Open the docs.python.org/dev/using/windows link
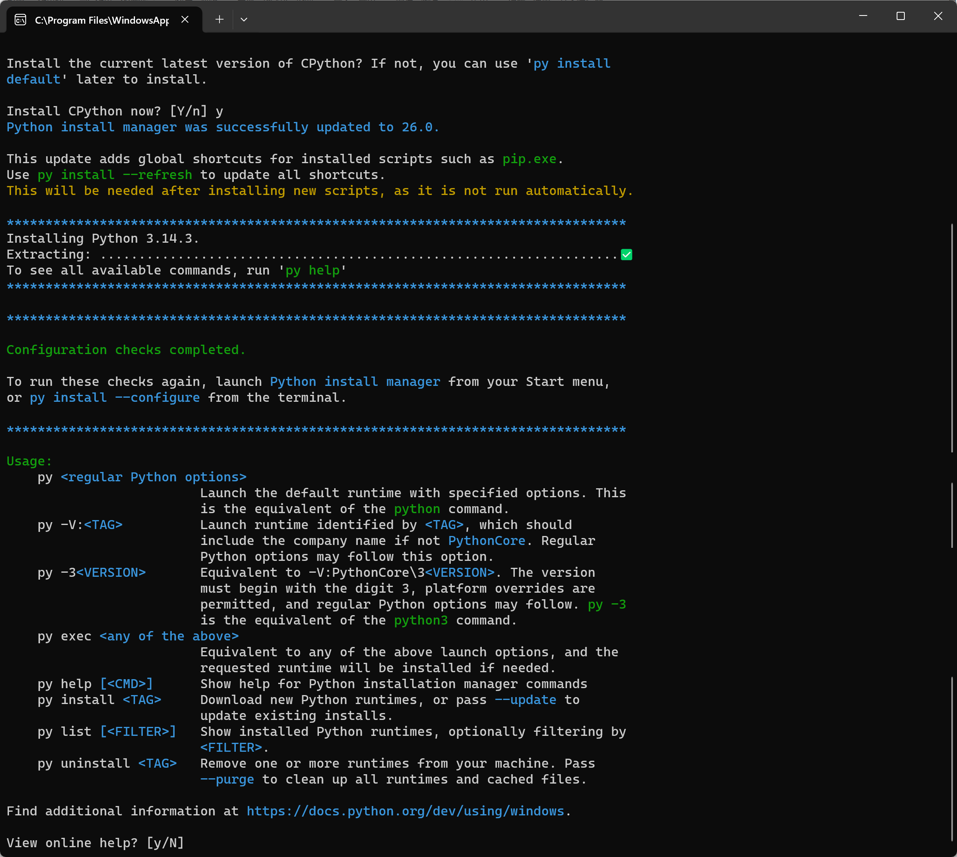 click(x=405, y=811)
